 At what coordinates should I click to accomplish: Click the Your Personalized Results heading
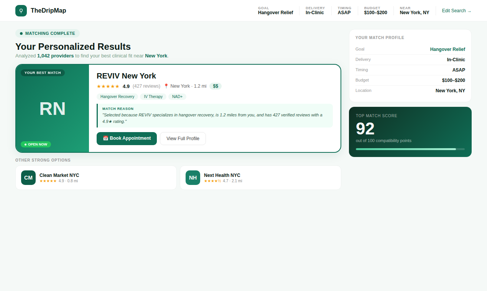[x=73, y=47]
